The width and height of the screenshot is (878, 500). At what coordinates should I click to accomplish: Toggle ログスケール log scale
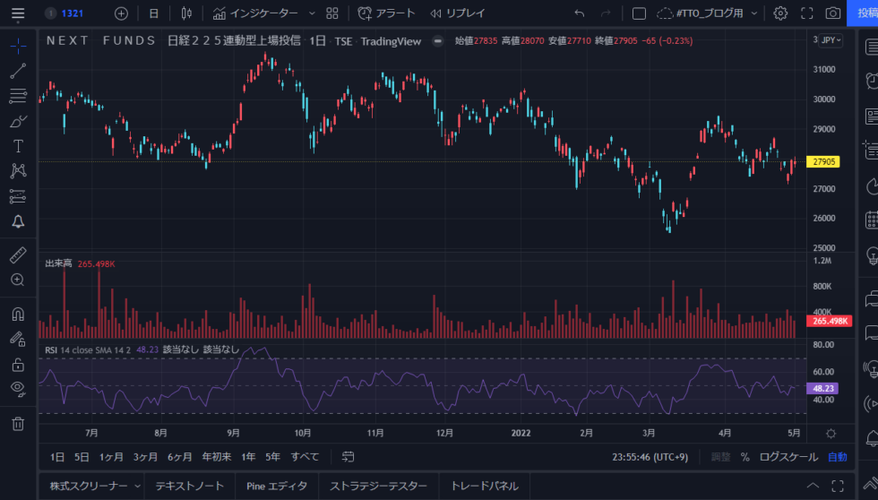[788, 457]
